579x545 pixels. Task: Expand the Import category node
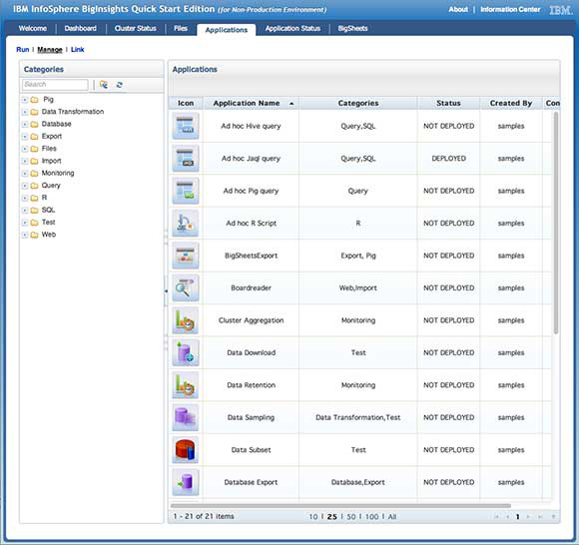(x=25, y=161)
